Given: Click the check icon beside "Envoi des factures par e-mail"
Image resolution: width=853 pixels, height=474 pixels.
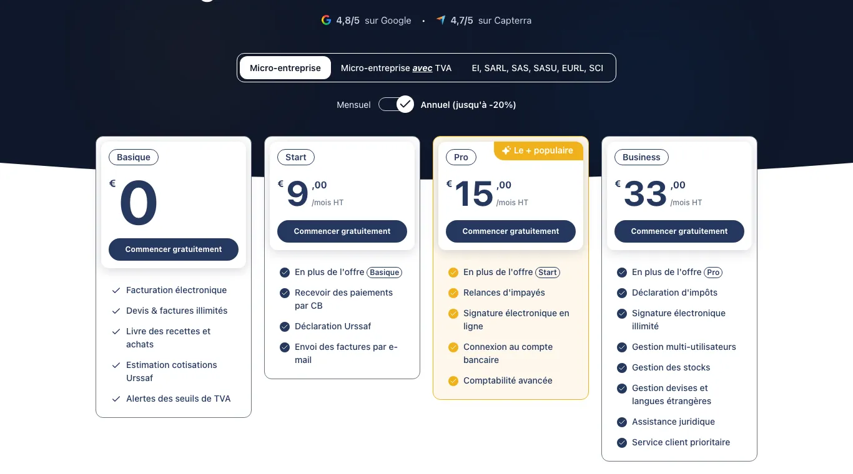Looking at the screenshot, I should [x=285, y=347].
